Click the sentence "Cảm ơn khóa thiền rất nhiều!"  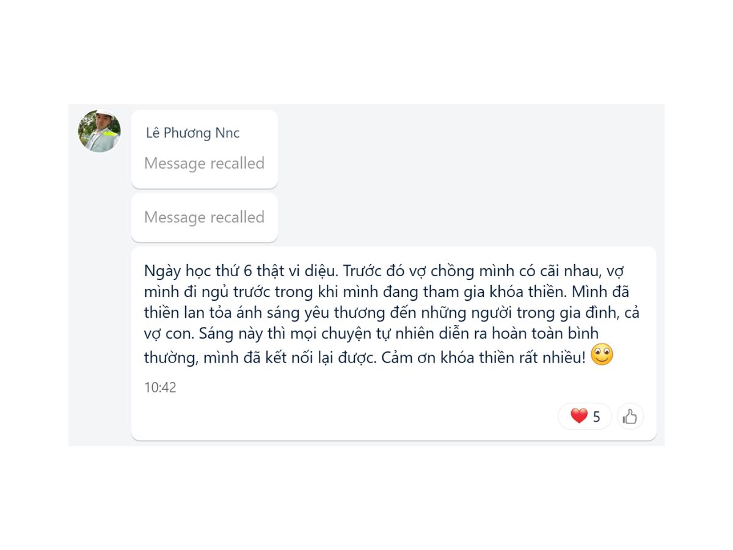pos(483,358)
